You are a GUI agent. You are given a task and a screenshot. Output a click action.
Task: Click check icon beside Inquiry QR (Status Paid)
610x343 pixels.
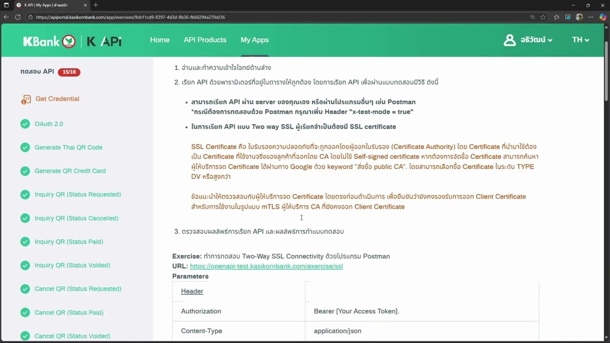25,242
